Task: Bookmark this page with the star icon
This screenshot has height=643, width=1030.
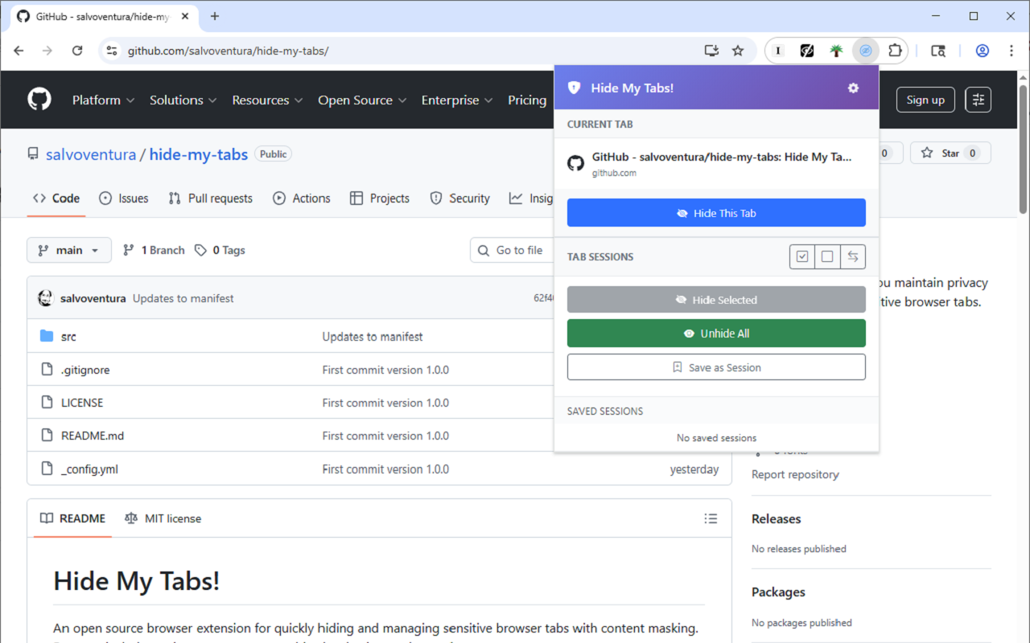Action: [x=738, y=51]
